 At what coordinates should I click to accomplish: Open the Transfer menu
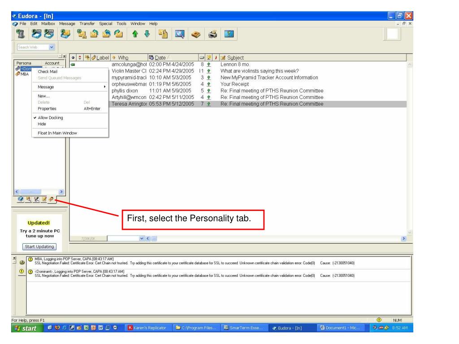87,24
